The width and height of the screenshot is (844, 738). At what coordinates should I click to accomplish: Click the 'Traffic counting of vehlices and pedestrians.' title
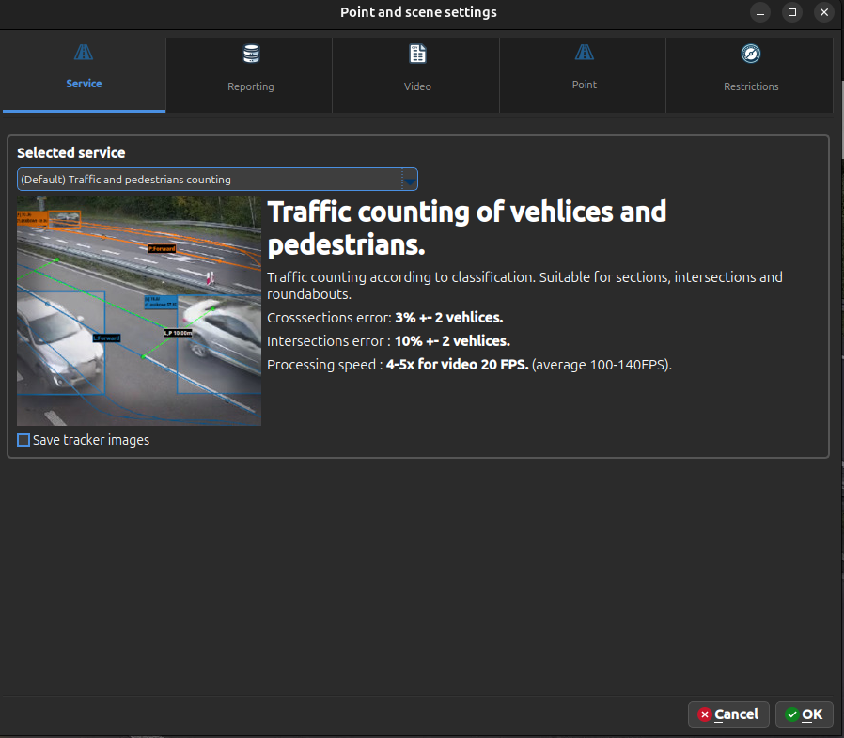[x=467, y=228]
